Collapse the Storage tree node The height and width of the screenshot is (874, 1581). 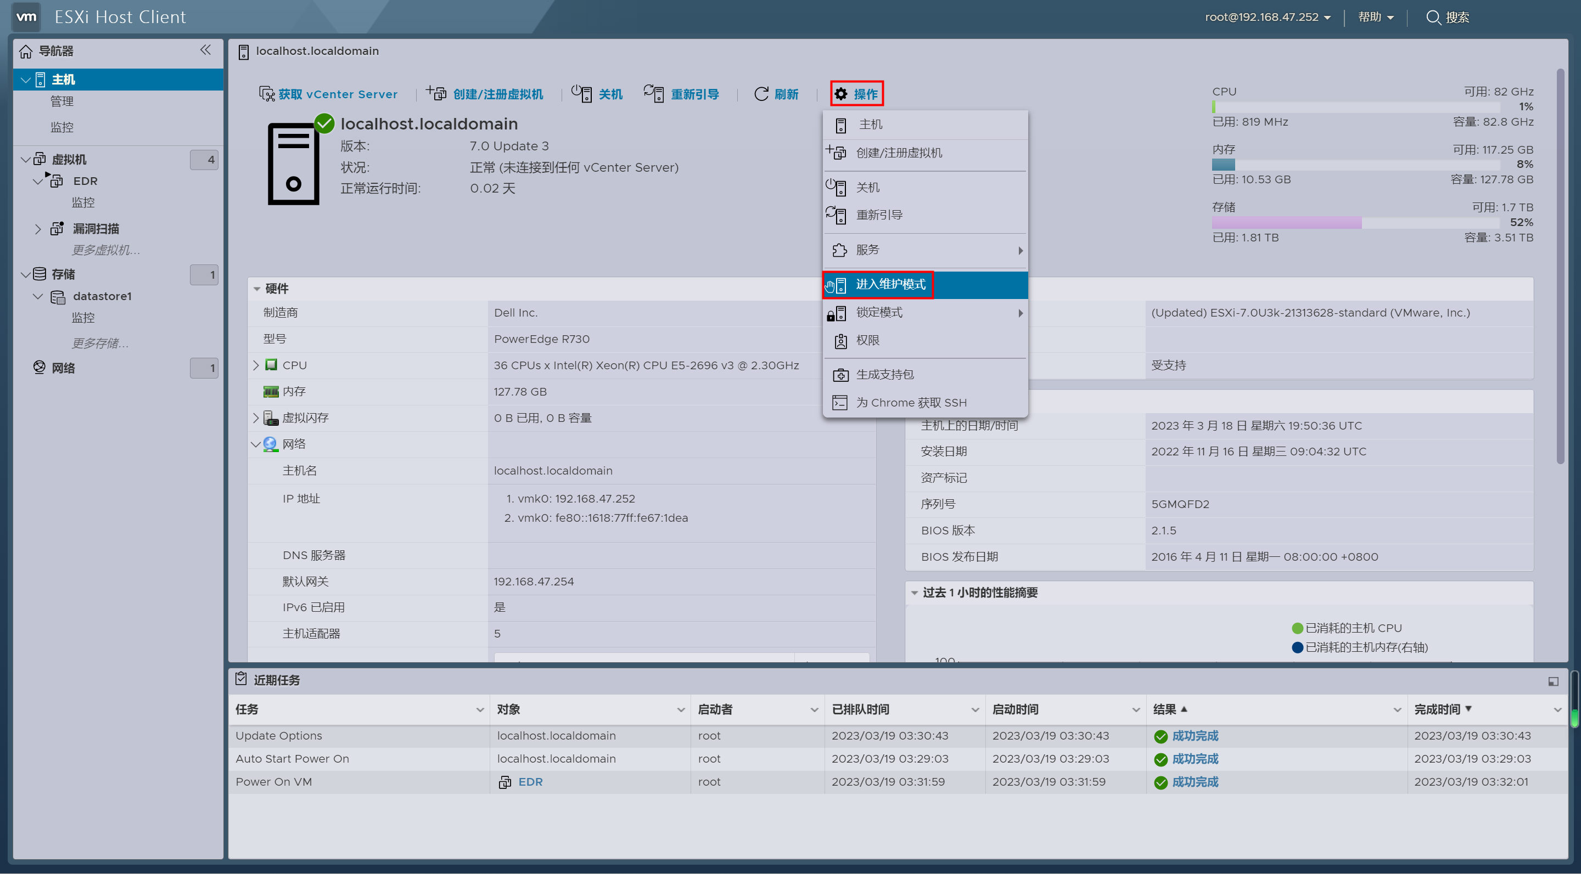tap(26, 274)
